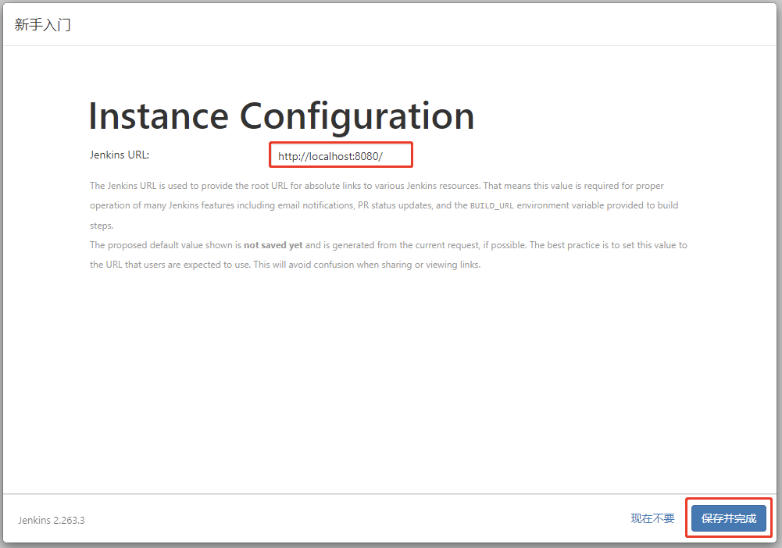Click the word 'steps.' in the description
Viewport: 782px width, 548px height.
point(102,226)
